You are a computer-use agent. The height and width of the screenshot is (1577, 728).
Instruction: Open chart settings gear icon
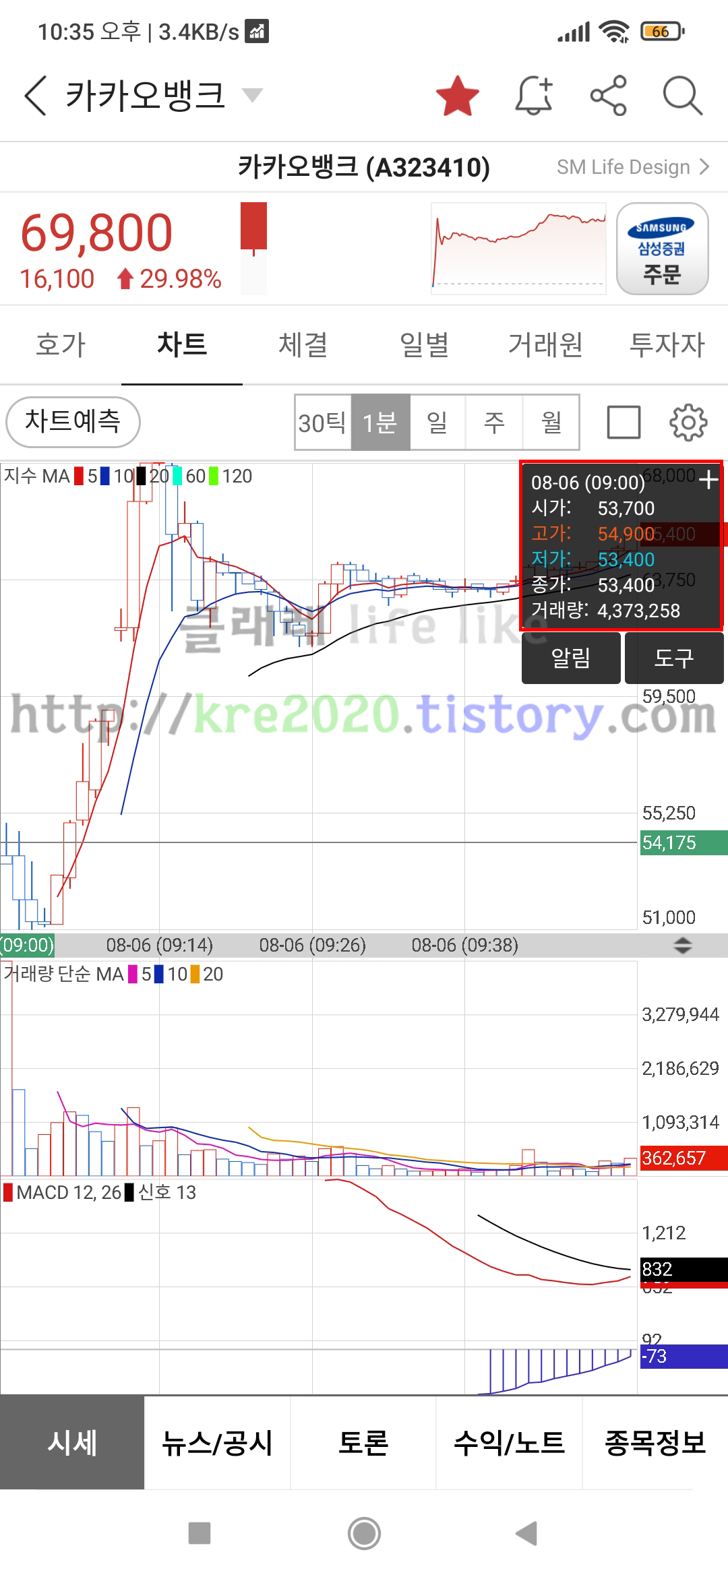coord(688,423)
